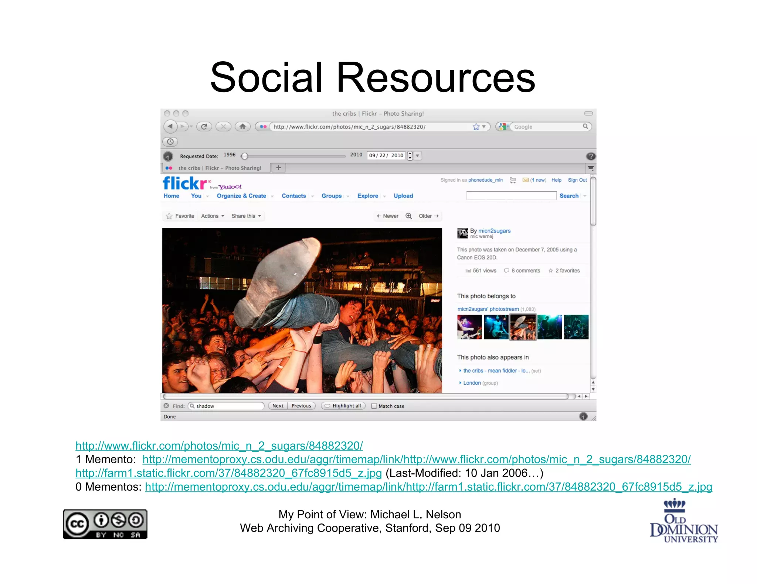Open the mail envelope icon
757x584 pixels.
coord(525,180)
